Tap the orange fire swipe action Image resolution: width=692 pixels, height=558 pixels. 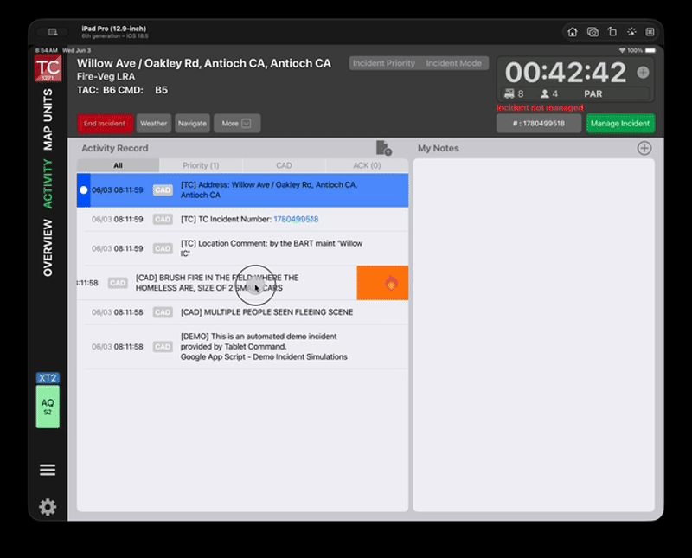click(x=382, y=283)
